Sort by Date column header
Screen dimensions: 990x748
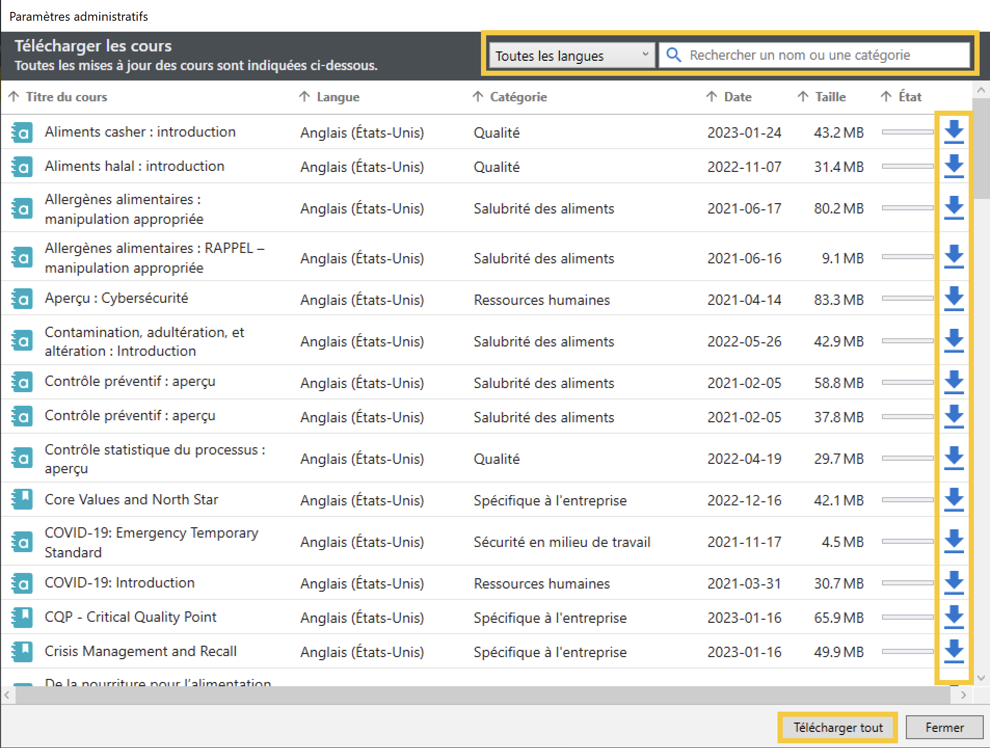[729, 97]
